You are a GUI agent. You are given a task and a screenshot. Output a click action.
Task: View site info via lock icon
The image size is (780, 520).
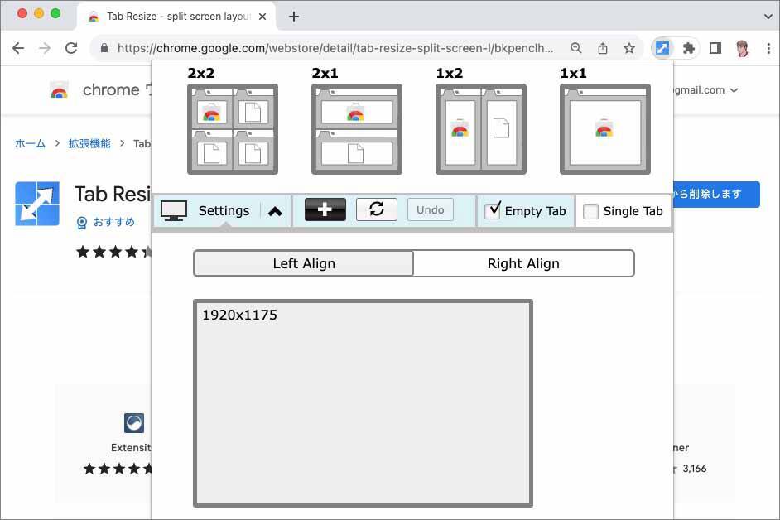coord(104,48)
